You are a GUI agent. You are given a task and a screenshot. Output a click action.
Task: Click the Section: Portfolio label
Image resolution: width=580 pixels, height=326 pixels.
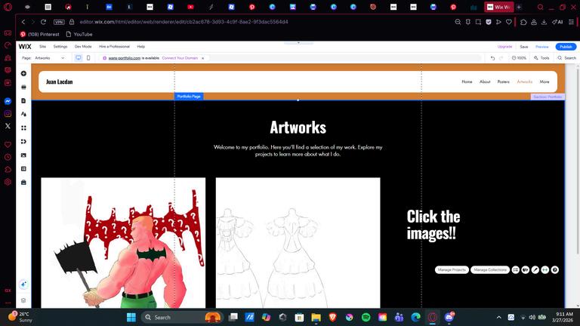click(x=548, y=97)
